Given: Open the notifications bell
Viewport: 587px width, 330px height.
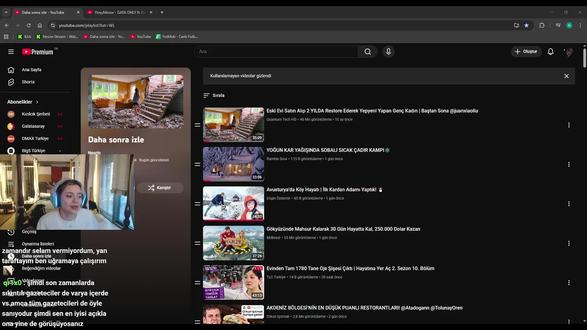Looking at the screenshot, I should 550,52.
